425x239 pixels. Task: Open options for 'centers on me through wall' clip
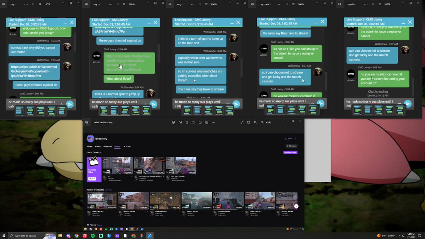[163, 176]
